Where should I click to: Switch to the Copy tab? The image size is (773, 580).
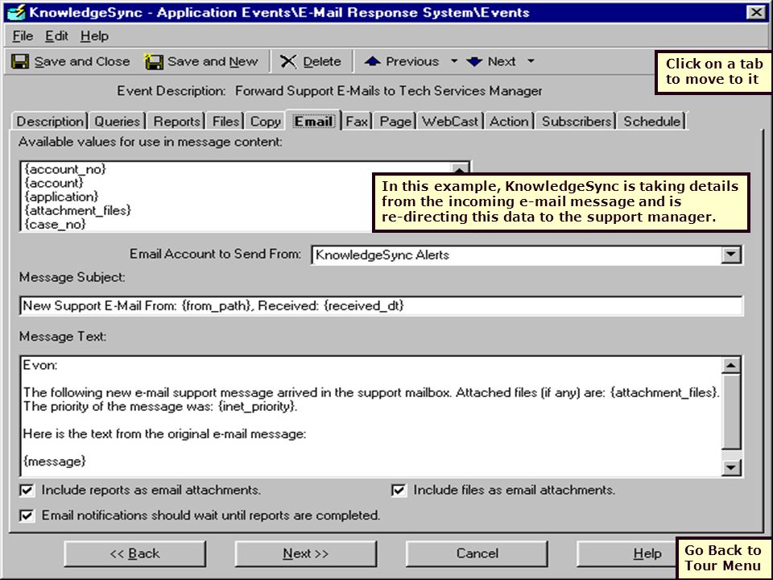(x=265, y=122)
